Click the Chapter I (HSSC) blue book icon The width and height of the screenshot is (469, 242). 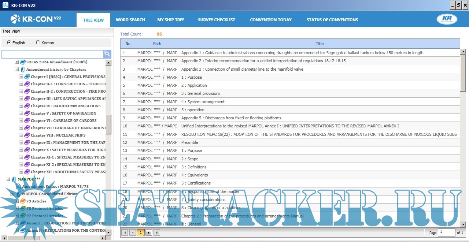pos(27,77)
